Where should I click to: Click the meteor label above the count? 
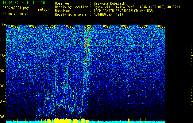(44, 10)
